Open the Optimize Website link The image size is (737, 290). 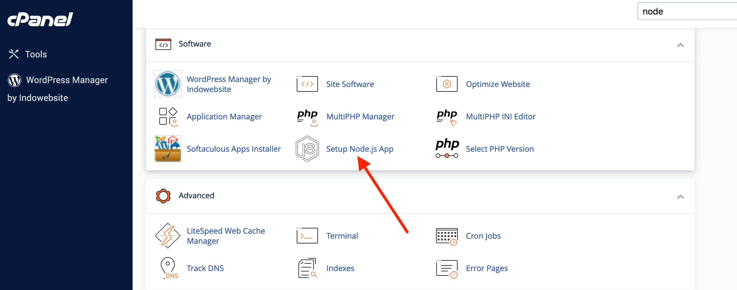497,84
